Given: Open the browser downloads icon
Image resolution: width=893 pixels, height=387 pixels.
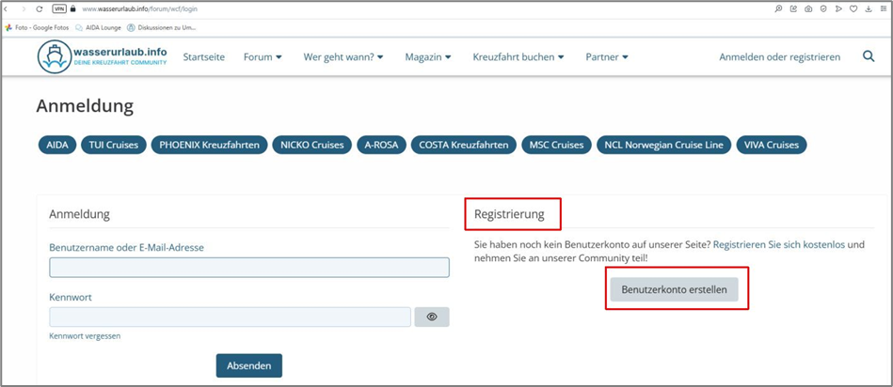Looking at the screenshot, I should tap(869, 8).
